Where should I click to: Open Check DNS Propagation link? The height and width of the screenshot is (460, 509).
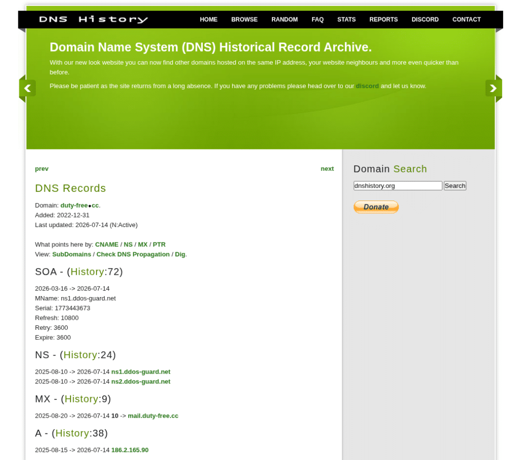point(133,254)
